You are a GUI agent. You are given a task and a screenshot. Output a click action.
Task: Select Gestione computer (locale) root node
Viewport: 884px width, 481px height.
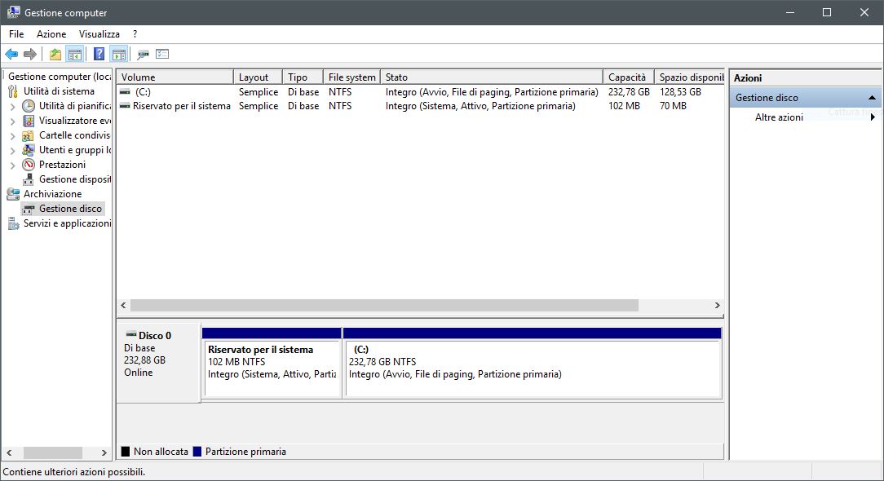60,76
